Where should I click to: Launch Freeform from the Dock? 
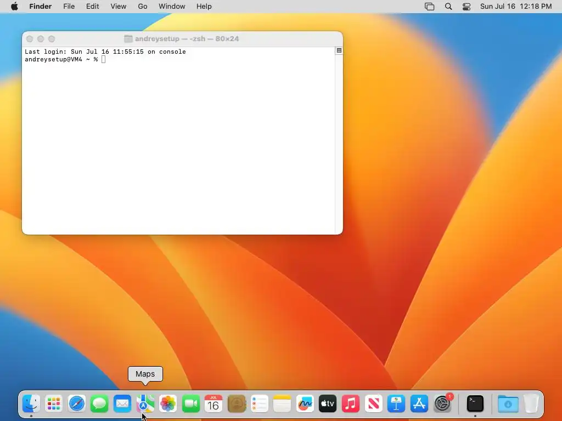click(305, 404)
